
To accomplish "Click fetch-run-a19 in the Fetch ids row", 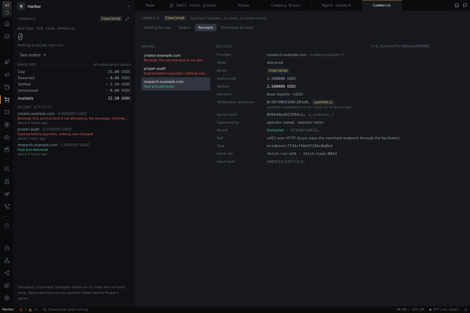I will (281, 154).
